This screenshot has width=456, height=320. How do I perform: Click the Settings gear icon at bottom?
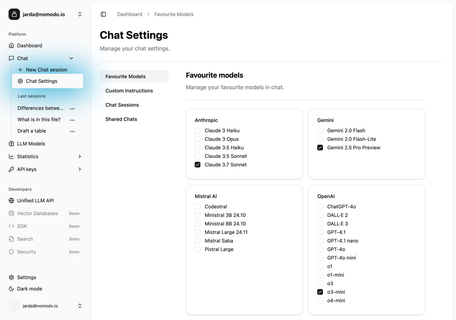[11, 277]
